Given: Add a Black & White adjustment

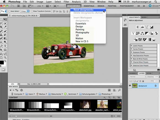Looking at the screenshot, I should pos(147,33).
